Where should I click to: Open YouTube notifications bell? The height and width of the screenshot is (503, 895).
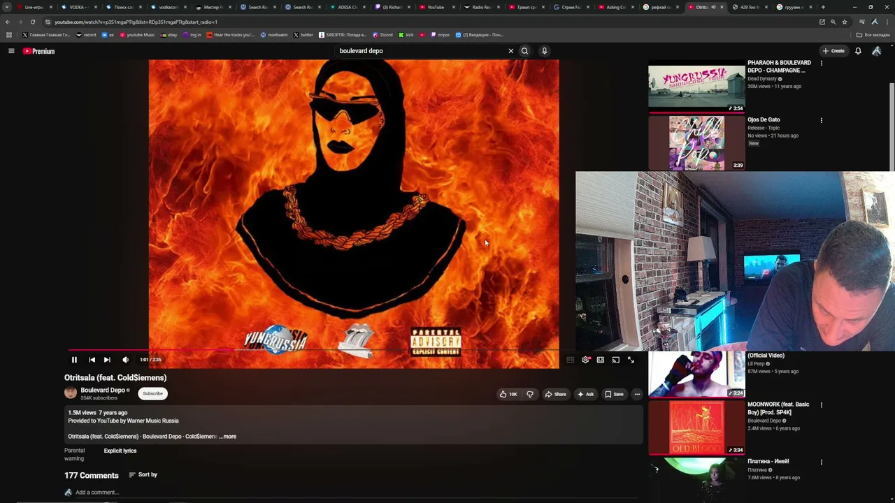pyautogui.click(x=858, y=51)
